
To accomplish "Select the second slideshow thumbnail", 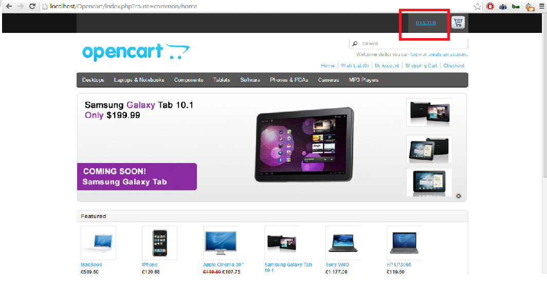I will [429, 149].
